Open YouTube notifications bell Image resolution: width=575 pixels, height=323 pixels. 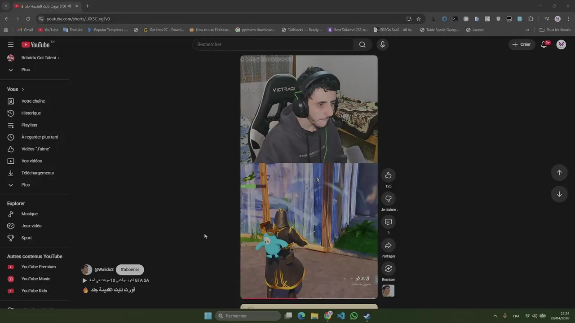pos(544,44)
